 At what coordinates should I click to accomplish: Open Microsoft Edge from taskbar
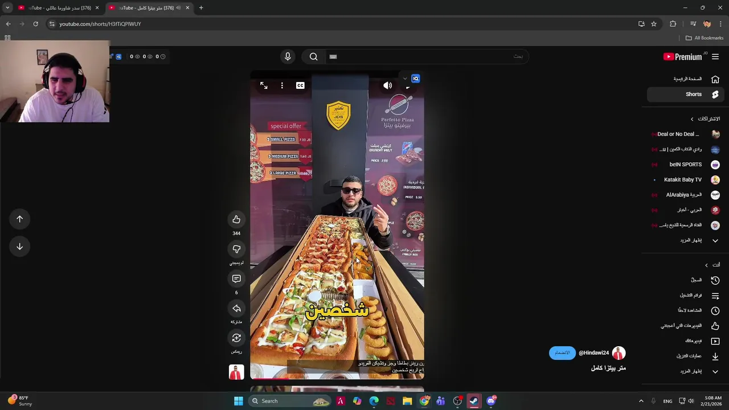374,401
